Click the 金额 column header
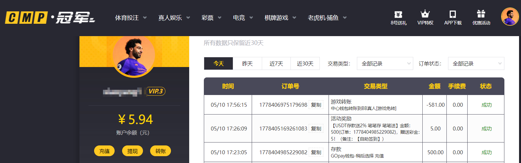 pos(434,86)
